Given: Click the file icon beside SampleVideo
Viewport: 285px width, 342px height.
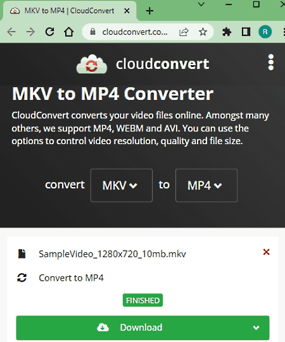Looking at the screenshot, I should (22, 253).
